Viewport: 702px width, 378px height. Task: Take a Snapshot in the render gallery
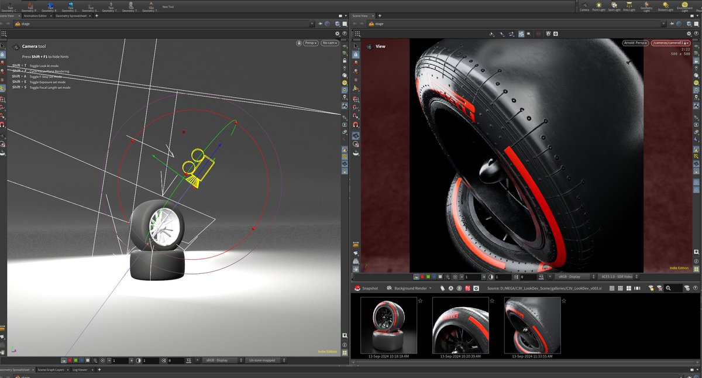click(x=366, y=288)
